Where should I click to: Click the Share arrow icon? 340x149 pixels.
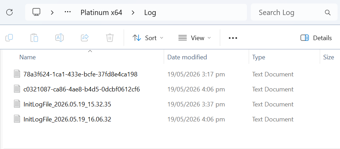pyautogui.click(x=85, y=38)
